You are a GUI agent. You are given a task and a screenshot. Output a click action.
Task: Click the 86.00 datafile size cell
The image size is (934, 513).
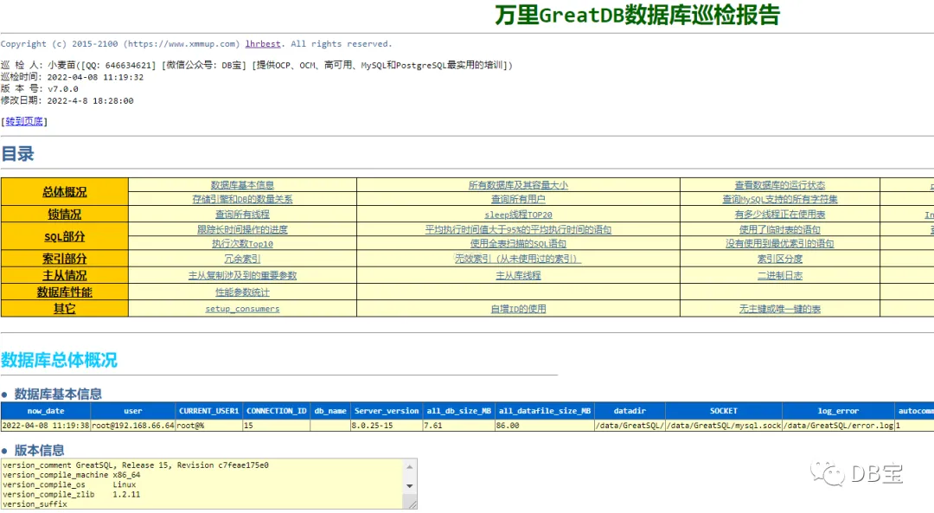pos(545,426)
